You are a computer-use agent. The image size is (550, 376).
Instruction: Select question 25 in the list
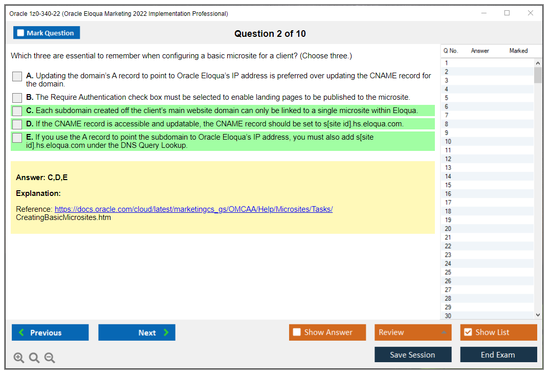point(448,272)
